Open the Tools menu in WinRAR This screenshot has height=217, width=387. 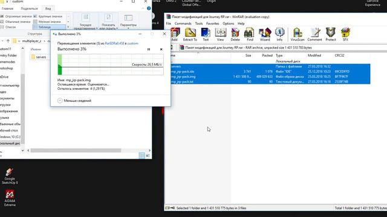199,24
